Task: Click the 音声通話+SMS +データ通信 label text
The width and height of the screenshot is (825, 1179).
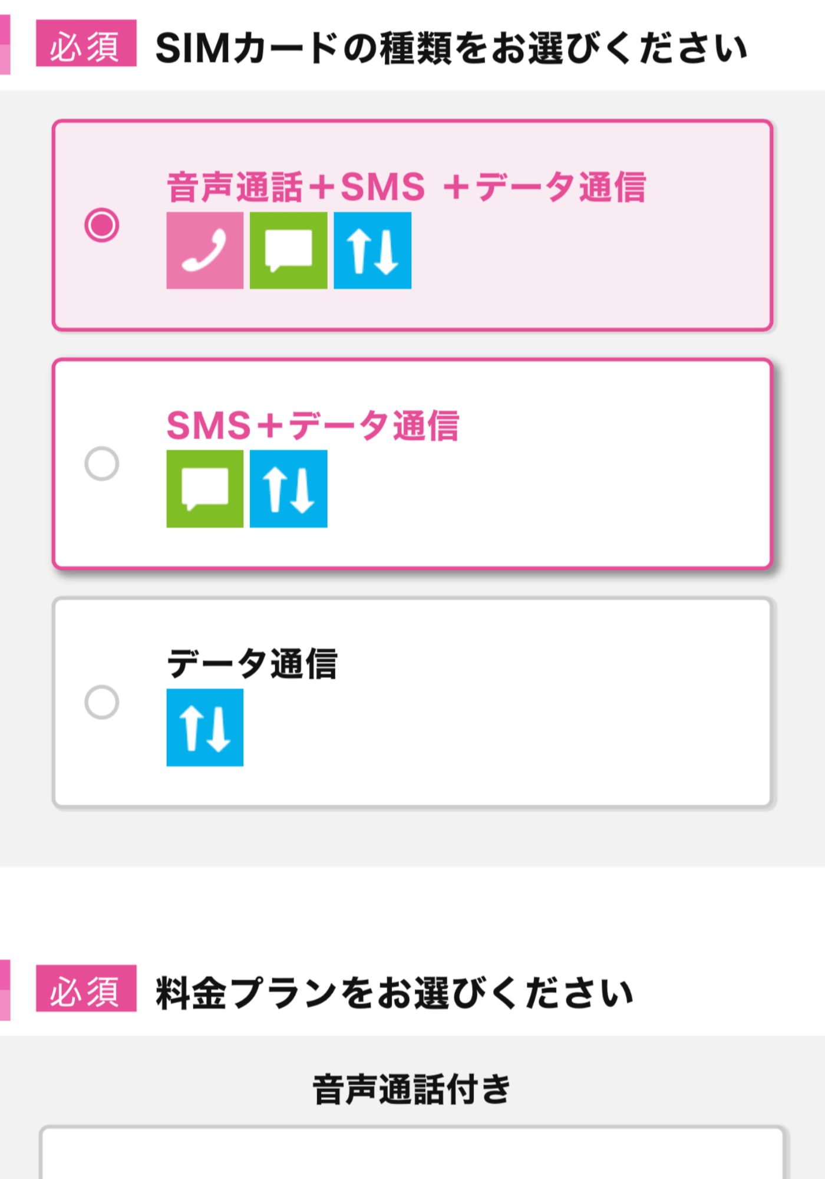Action: pos(407,187)
